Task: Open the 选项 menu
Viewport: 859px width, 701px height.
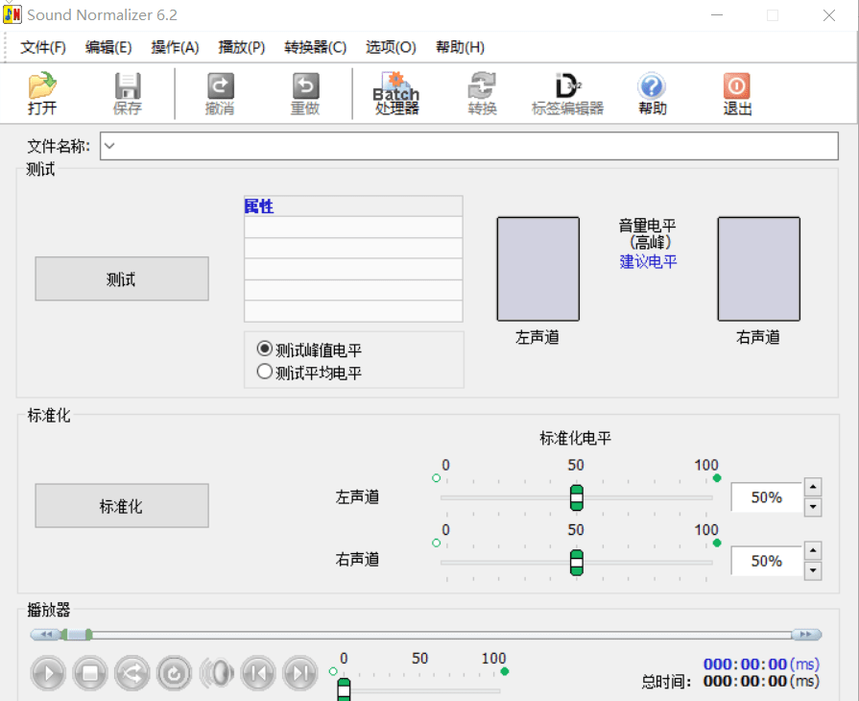Action: coord(391,46)
